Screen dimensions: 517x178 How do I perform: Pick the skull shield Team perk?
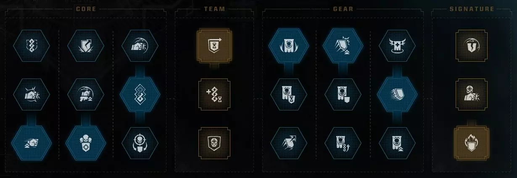pyautogui.click(x=214, y=143)
